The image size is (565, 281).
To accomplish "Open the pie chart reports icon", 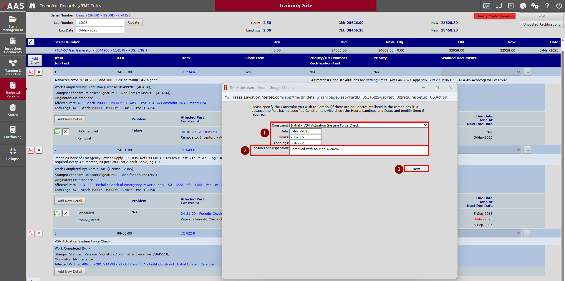I will coord(523,6).
